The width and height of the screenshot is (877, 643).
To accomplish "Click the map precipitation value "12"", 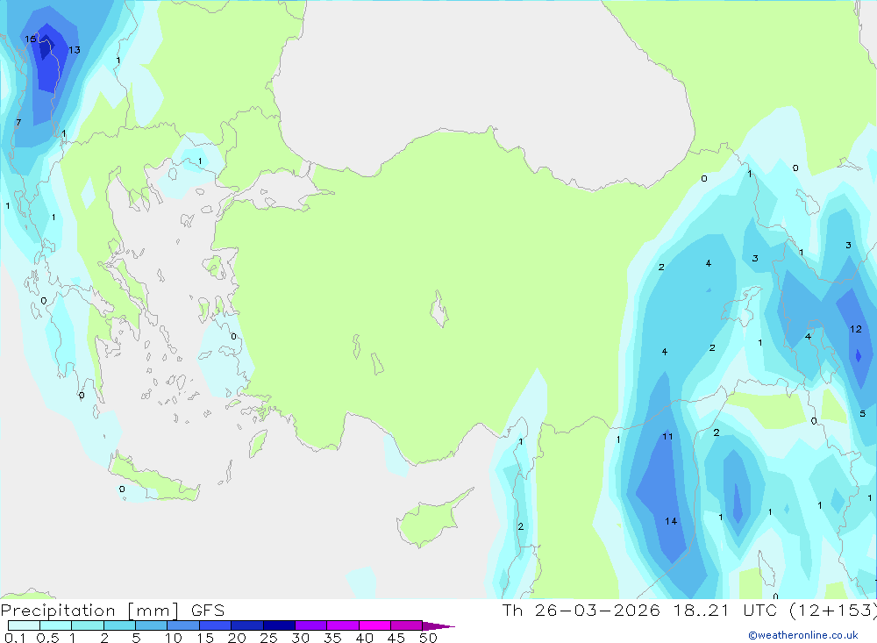I will point(856,329).
